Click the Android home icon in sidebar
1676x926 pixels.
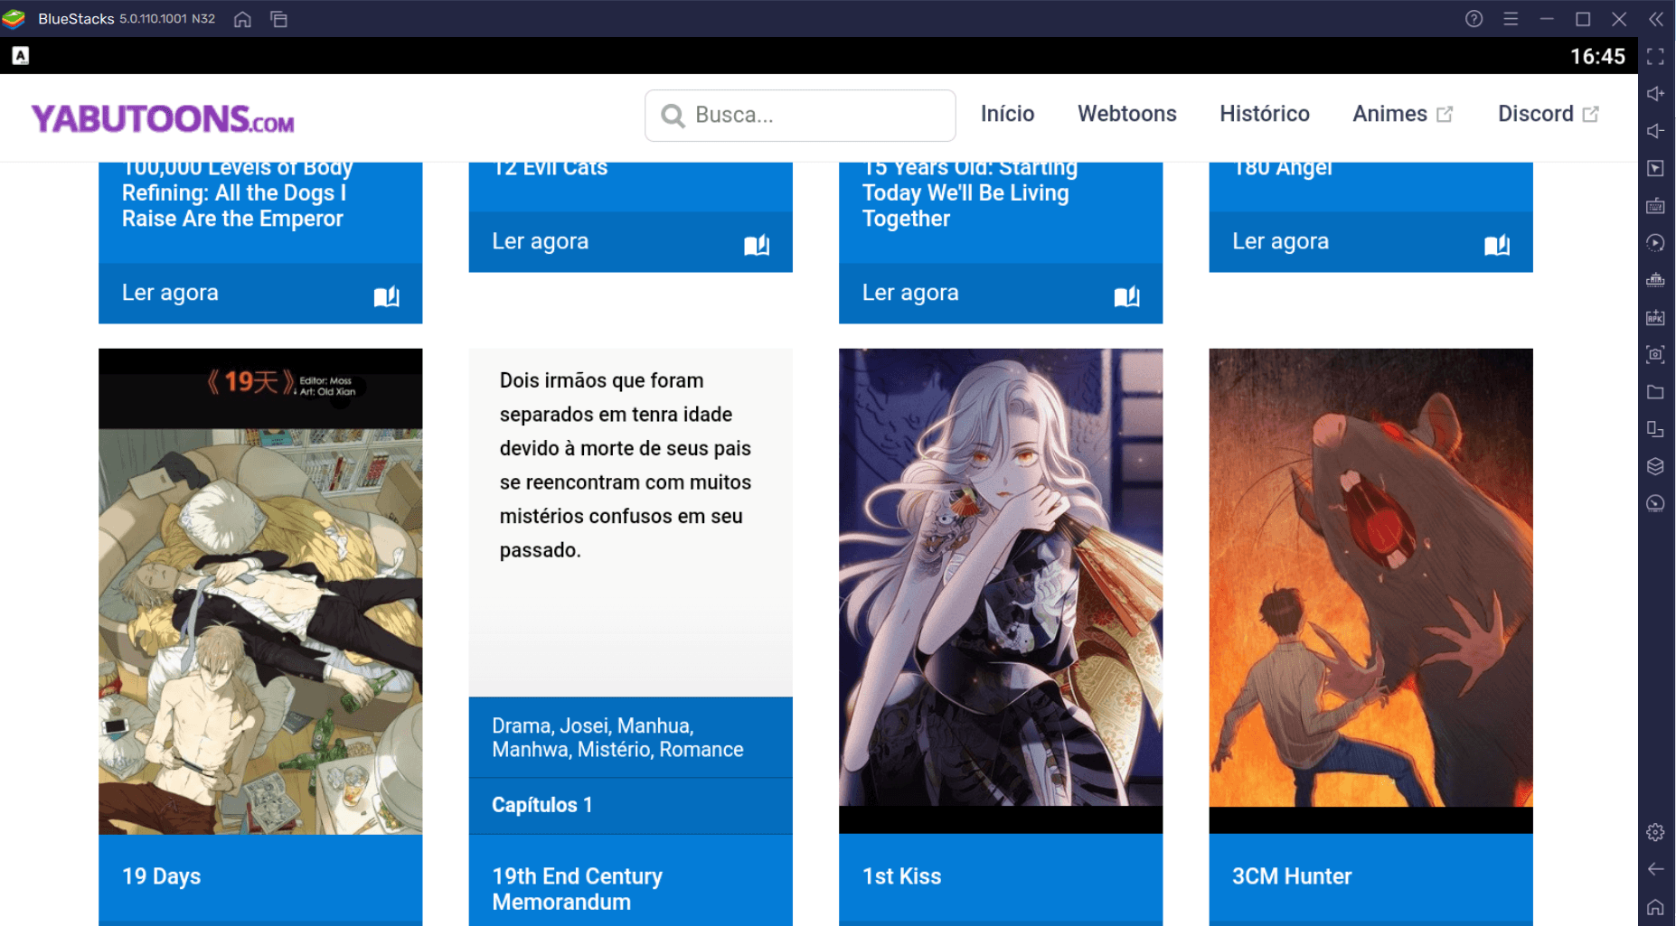(1655, 907)
